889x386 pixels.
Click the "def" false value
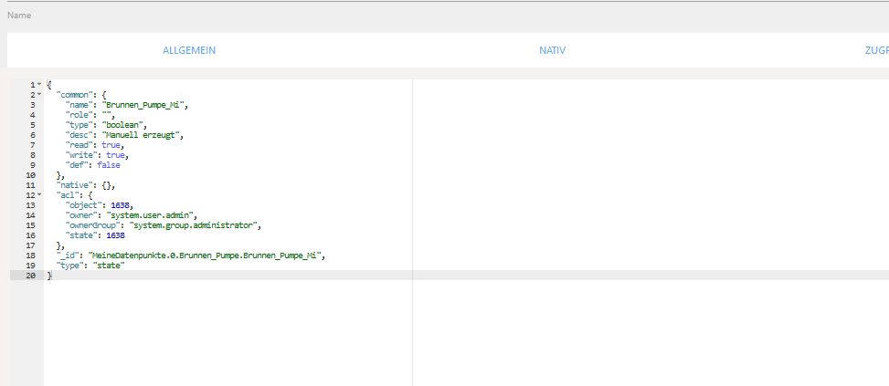[109, 165]
